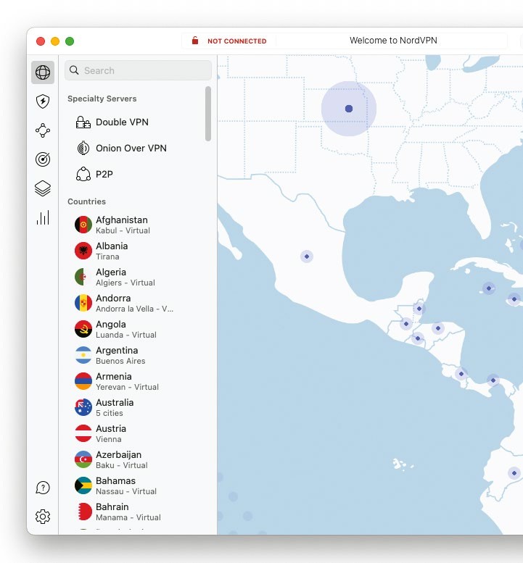The height and width of the screenshot is (563, 523).
Task: Connect to Bahrain Manama server
Action: click(138, 512)
